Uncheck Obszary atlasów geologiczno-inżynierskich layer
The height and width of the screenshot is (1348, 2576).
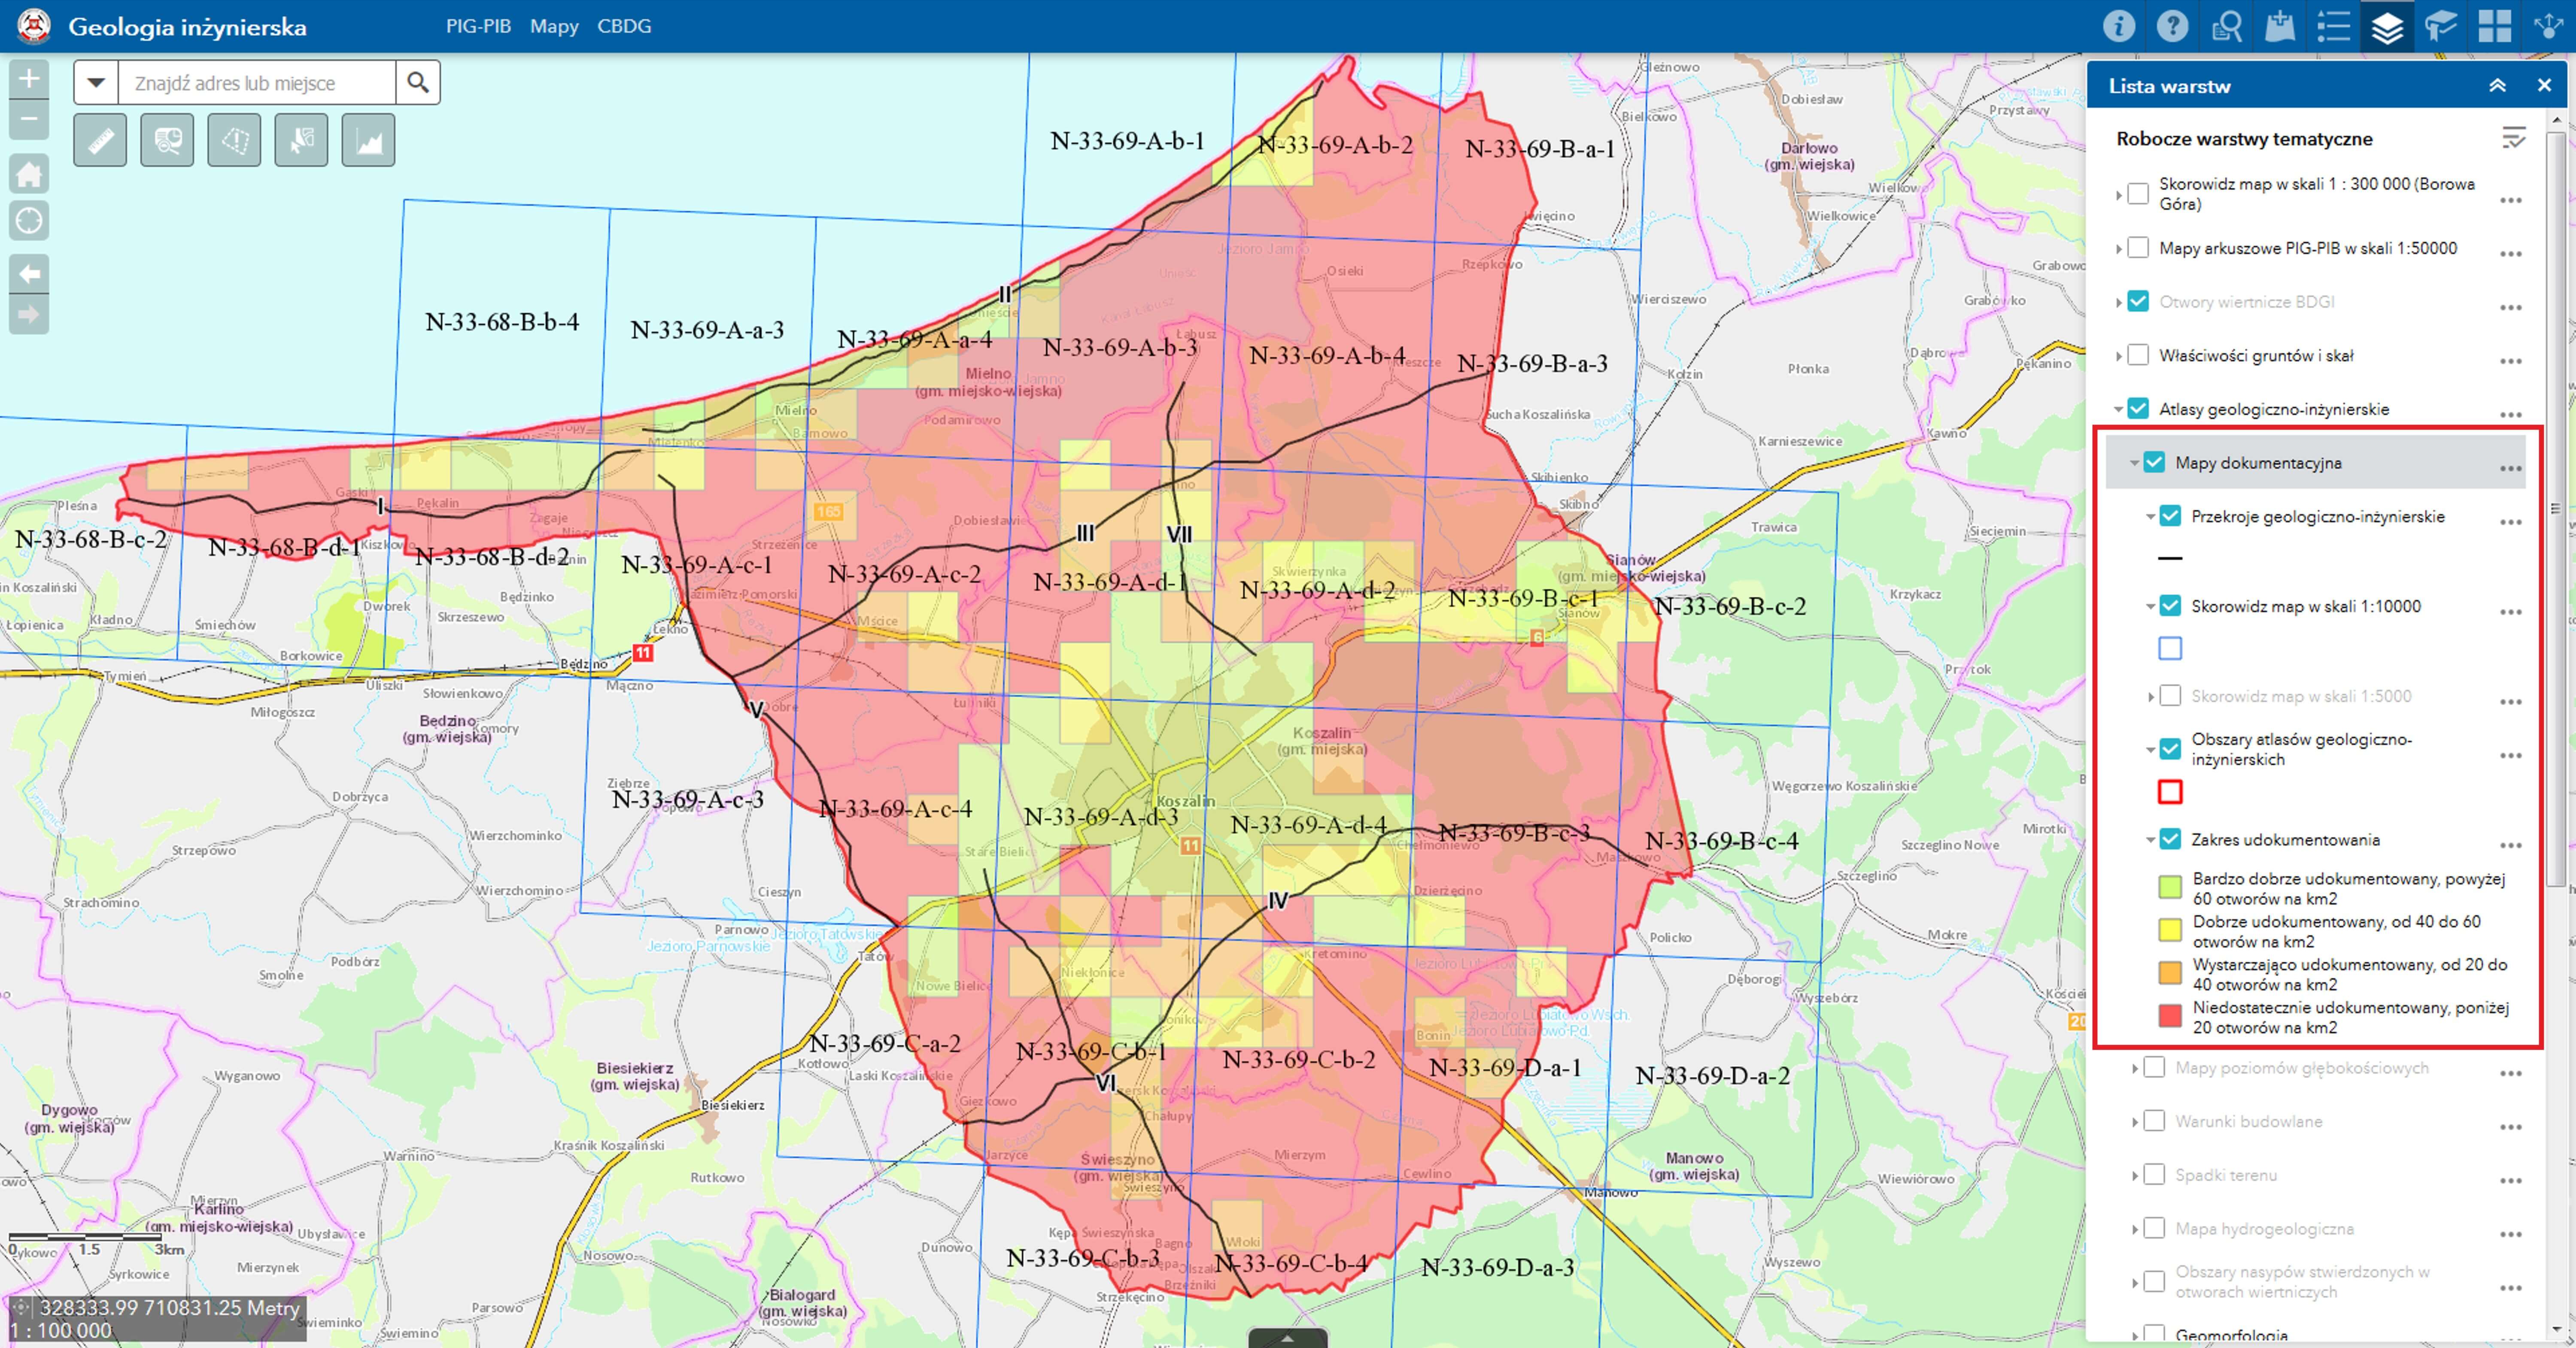click(x=2170, y=748)
